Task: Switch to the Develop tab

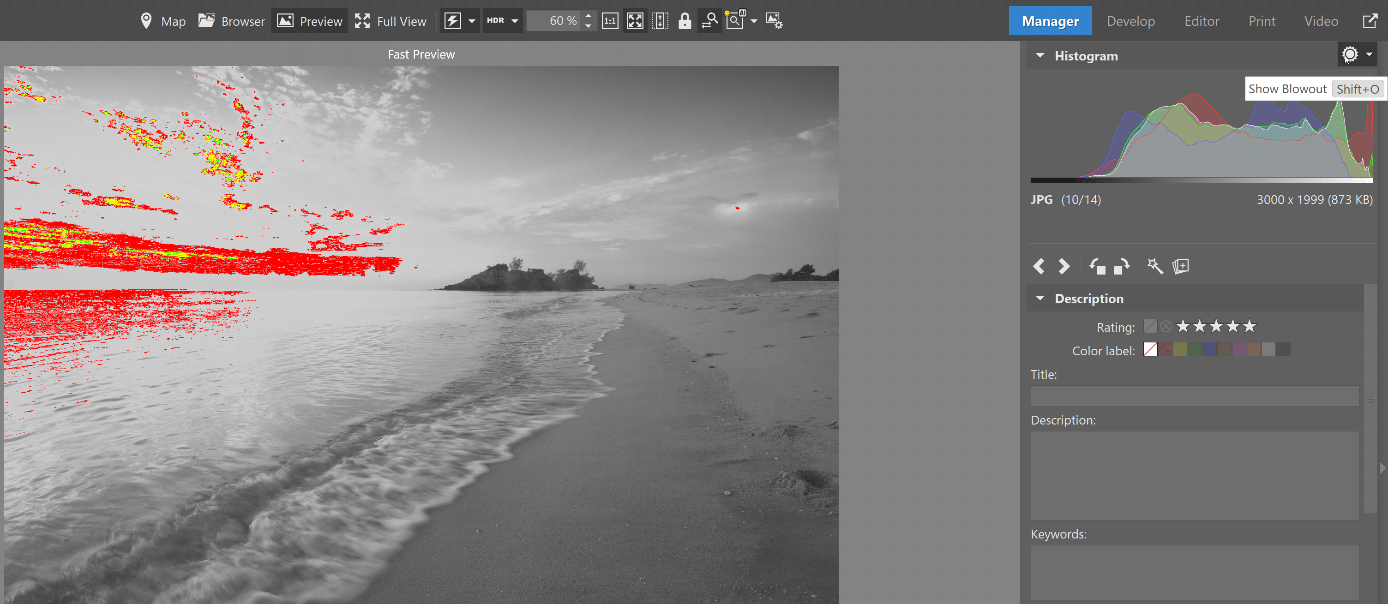Action: click(1130, 21)
